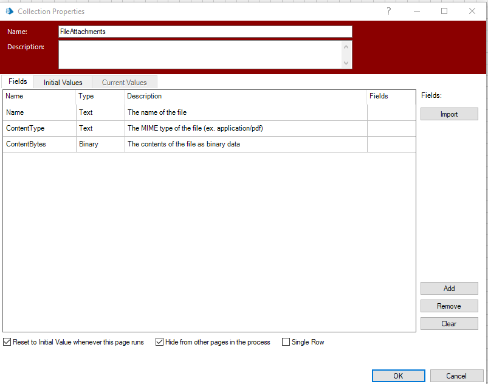Click the Blue Prism icon in title bar

tap(9, 11)
